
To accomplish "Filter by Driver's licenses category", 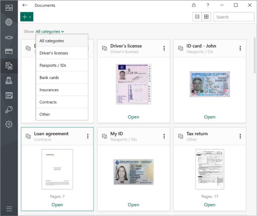I will click(62, 53).
